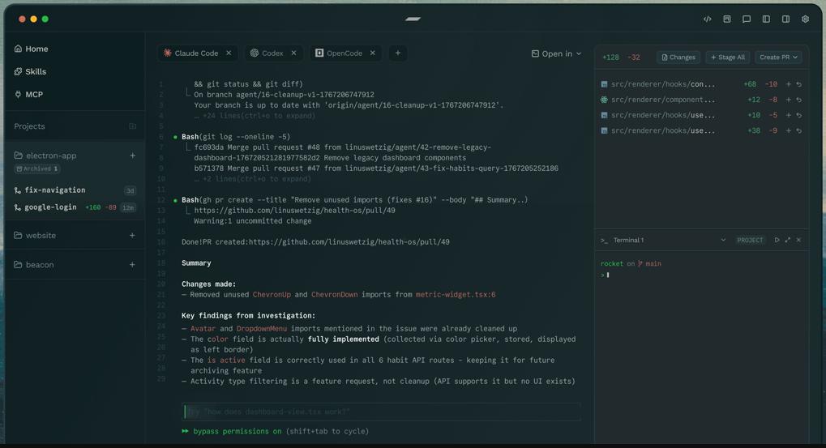Open the hooks/use... file with +10 -5
Screen dimensions: 826x448
pos(658,115)
